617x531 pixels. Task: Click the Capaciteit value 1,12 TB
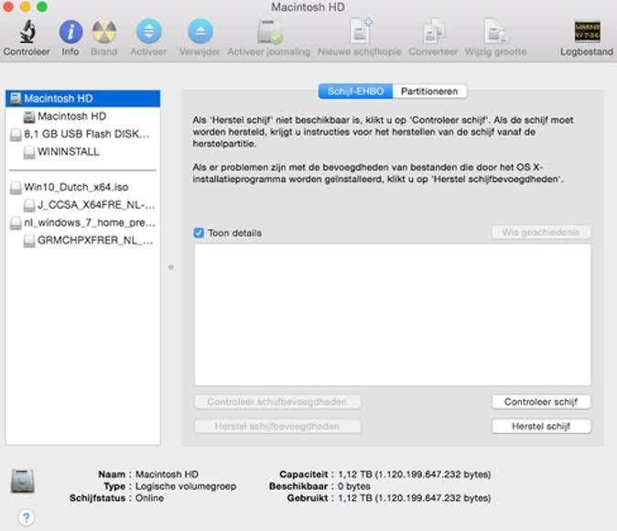(x=415, y=474)
